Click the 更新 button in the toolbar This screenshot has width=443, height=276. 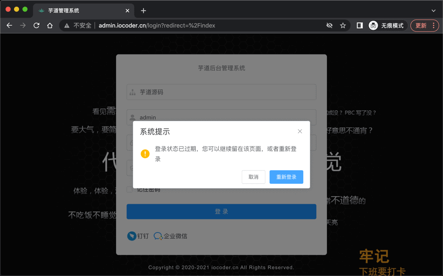[x=421, y=25]
